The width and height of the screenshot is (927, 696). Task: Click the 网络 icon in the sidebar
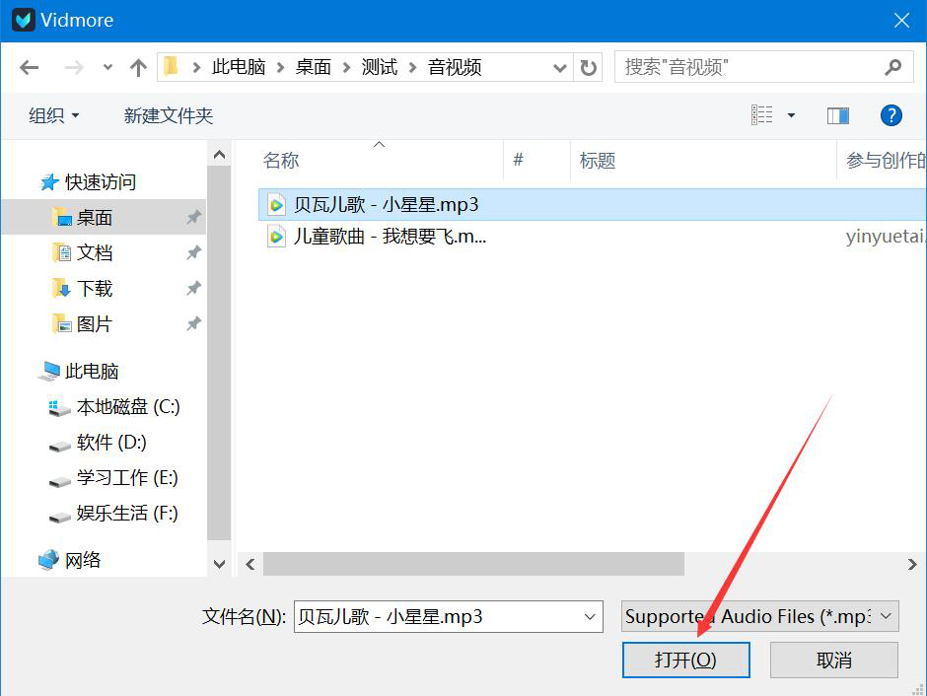pos(48,559)
